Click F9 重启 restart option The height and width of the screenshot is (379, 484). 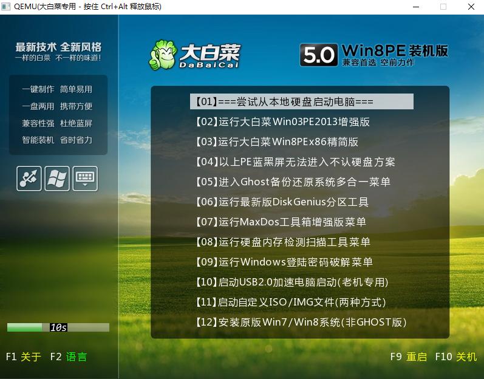pyautogui.click(x=408, y=357)
